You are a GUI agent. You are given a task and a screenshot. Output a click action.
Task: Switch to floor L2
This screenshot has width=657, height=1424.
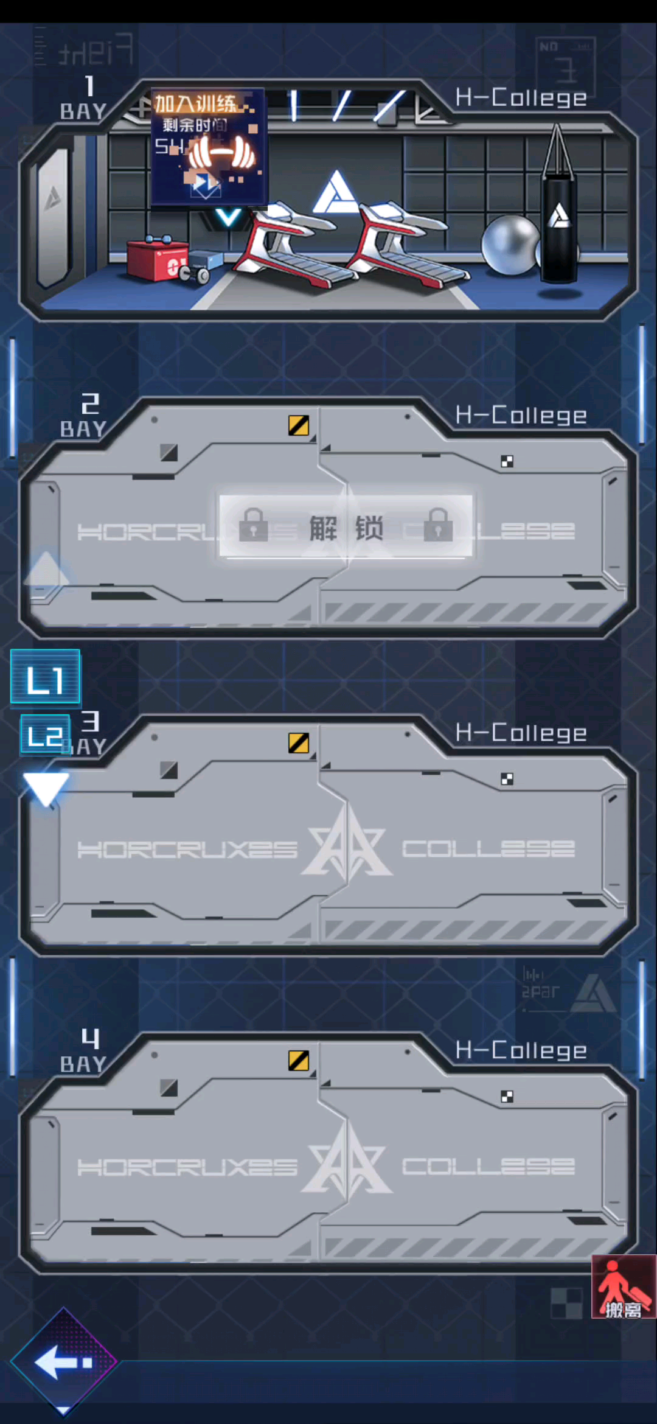[45, 735]
